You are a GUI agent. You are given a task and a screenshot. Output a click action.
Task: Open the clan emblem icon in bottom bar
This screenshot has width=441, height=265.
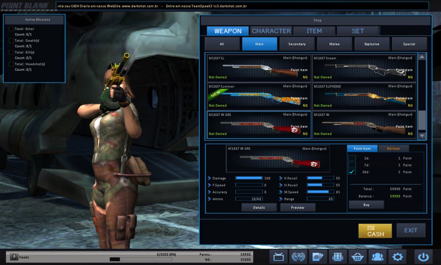(x=298, y=257)
